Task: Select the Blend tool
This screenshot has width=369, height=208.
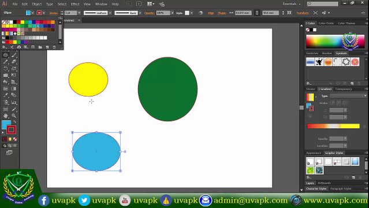Action: tap(14, 95)
